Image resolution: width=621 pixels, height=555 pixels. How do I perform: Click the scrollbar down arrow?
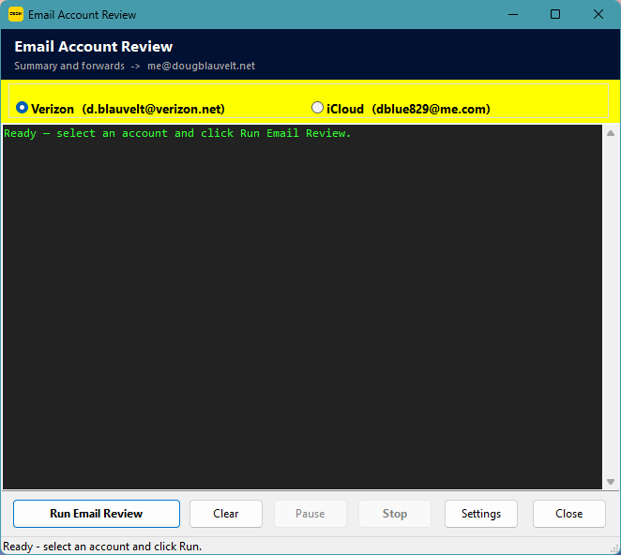pyautogui.click(x=611, y=482)
